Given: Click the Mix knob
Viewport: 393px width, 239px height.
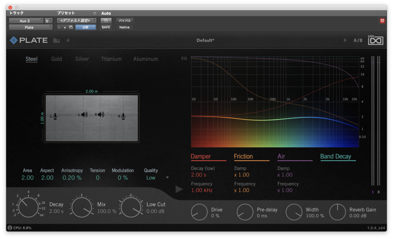Looking at the screenshot, I should click(x=81, y=207).
